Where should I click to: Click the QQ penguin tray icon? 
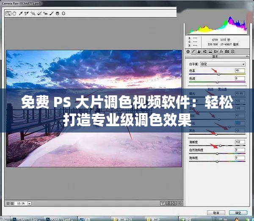click(237, 219)
